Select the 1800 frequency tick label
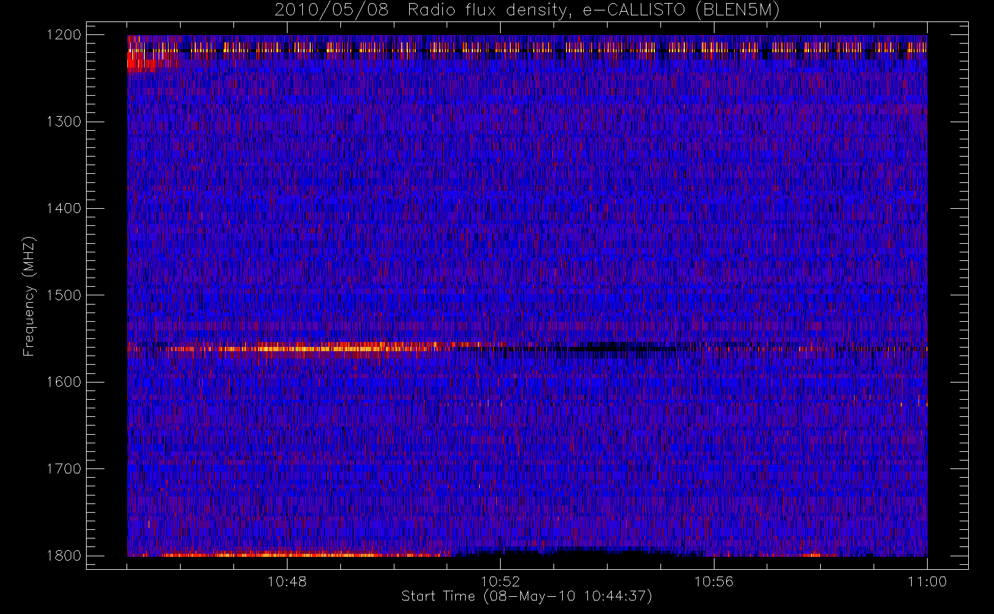 (64, 556)
